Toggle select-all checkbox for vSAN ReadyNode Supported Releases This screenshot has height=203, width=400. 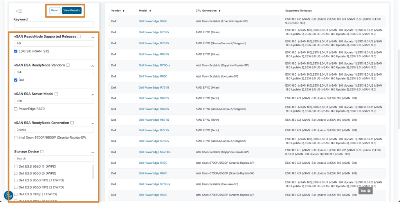click(x=79, y=36)
